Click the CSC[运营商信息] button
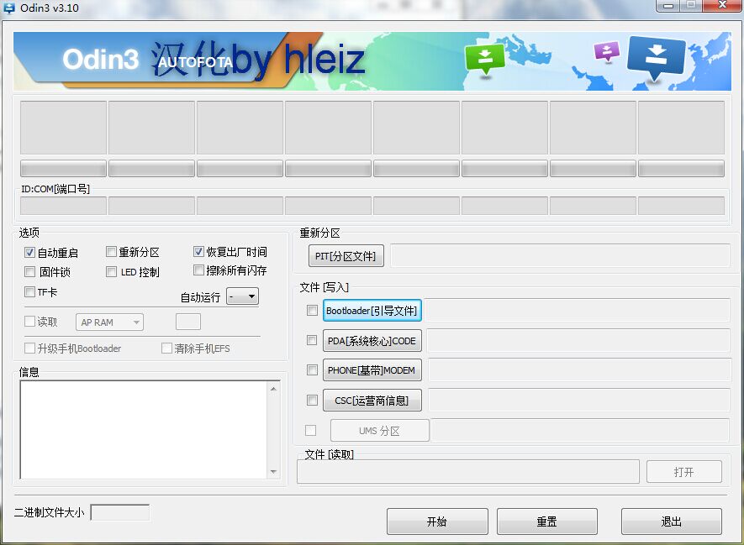744x545 pixels. 372,401
